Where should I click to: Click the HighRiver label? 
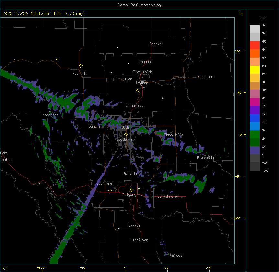(x=139, y=240)
